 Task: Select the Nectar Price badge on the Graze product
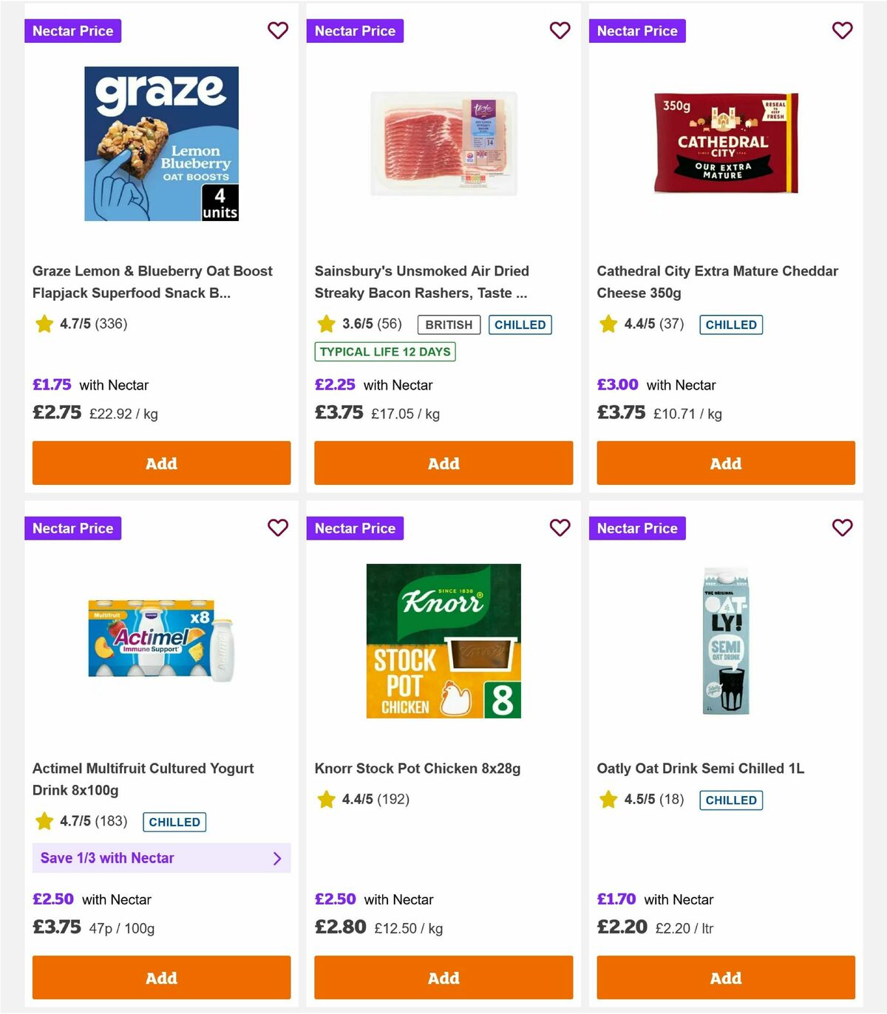[x=73, y=30]
